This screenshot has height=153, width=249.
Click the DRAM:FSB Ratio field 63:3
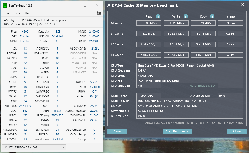[x=230, y=96]
